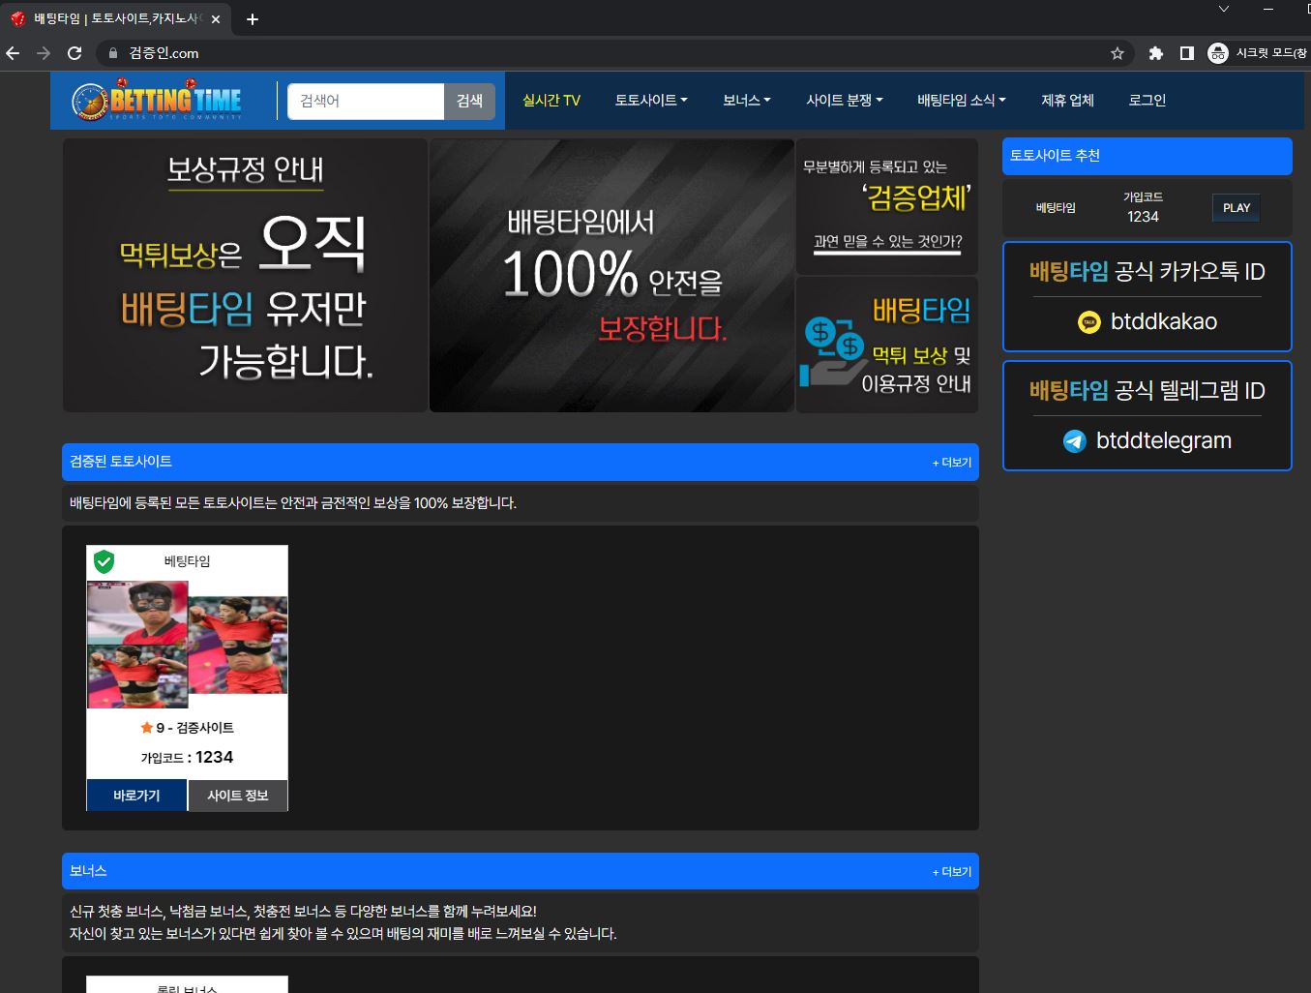Viewport: 1311px width, 993px height.
Task: Open the tab search chevron in title bar
Action: [x=1224, y=9]
